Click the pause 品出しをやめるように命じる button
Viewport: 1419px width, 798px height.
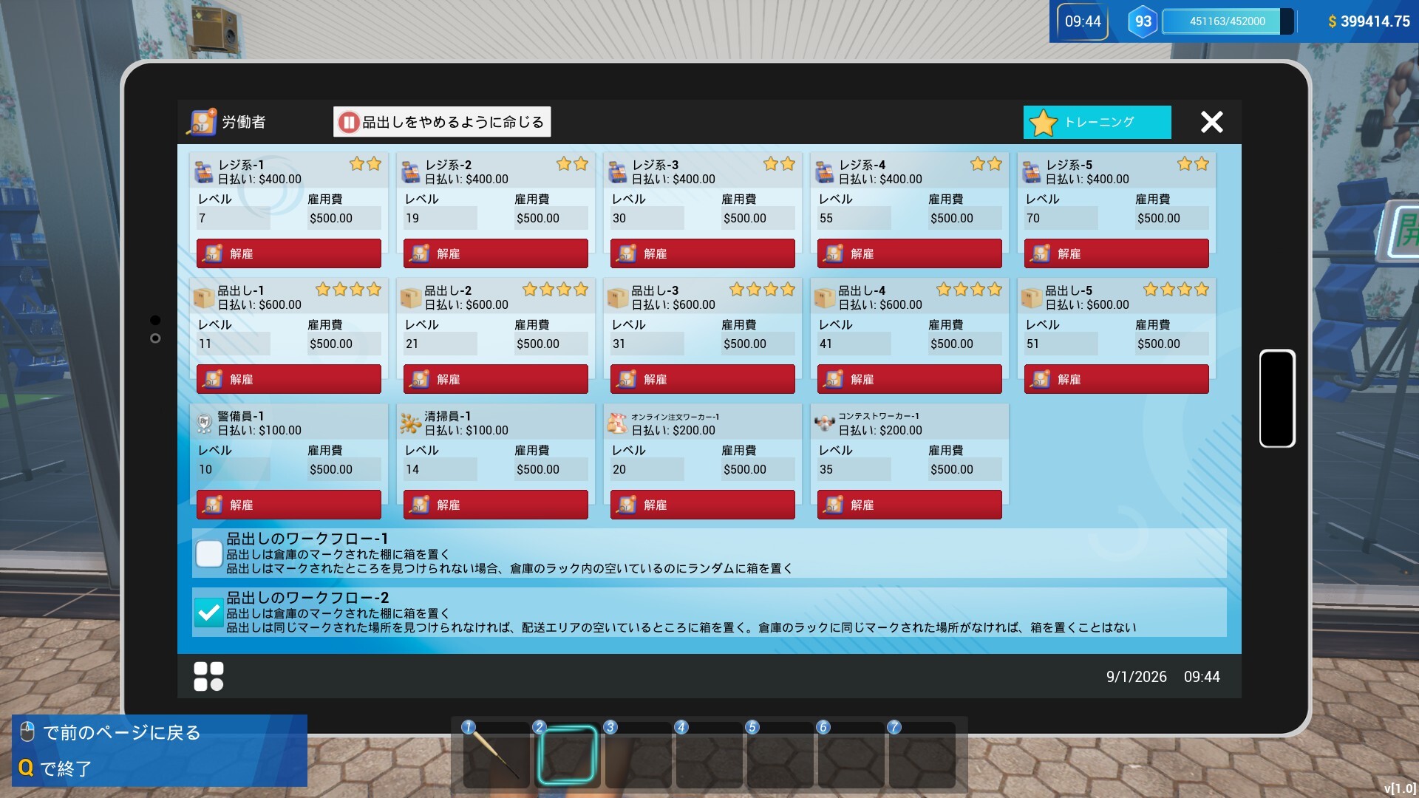[x=442, y=122]
